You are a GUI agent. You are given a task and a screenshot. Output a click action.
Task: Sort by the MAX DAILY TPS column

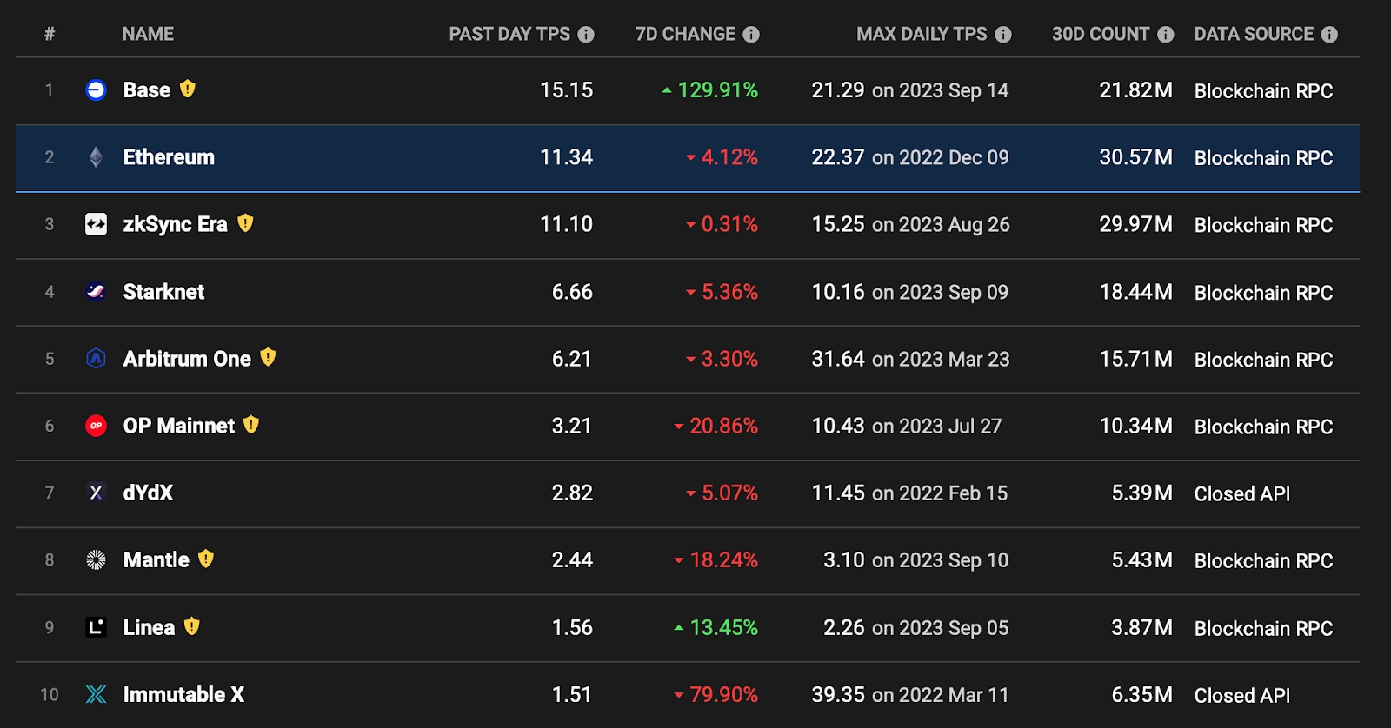922,34
